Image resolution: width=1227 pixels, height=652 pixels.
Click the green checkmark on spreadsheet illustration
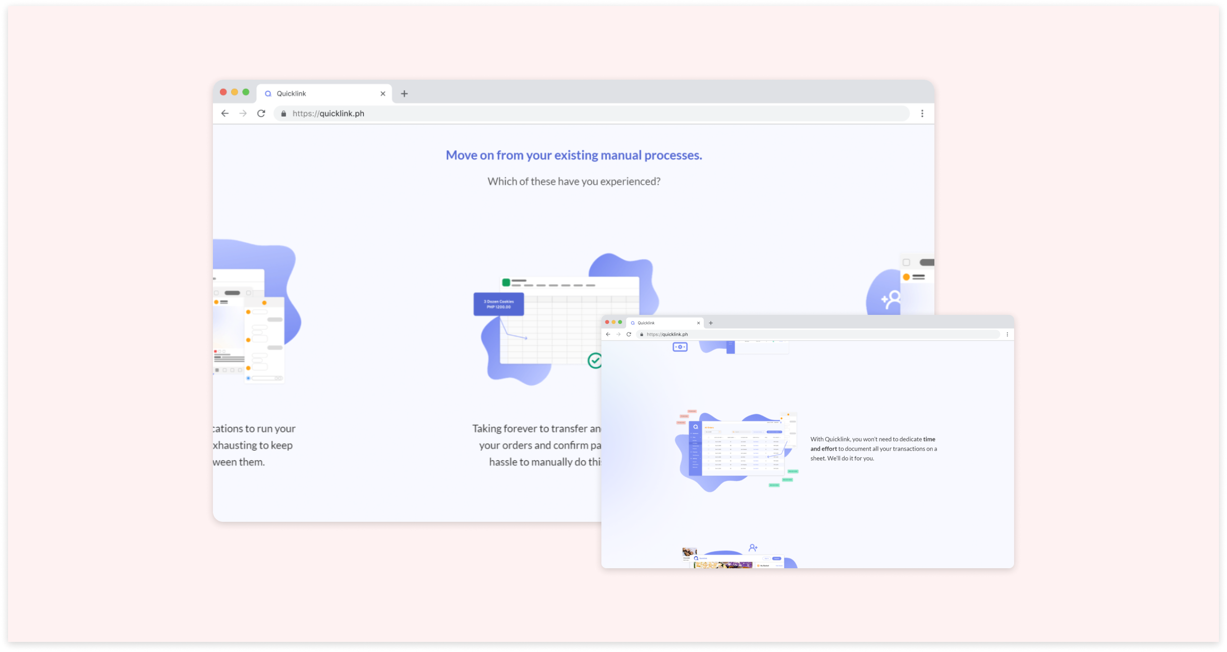coord(595,360)
